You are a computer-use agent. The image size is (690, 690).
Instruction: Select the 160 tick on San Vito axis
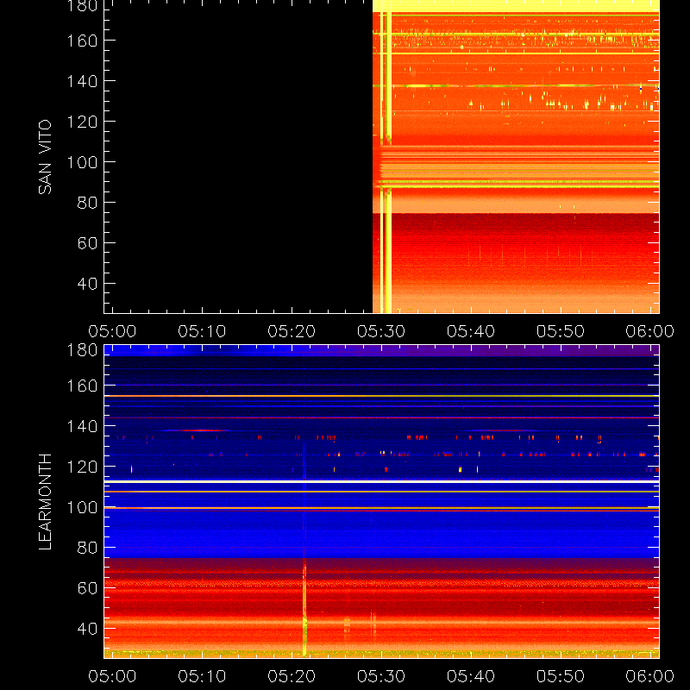(x=82, y=41)
